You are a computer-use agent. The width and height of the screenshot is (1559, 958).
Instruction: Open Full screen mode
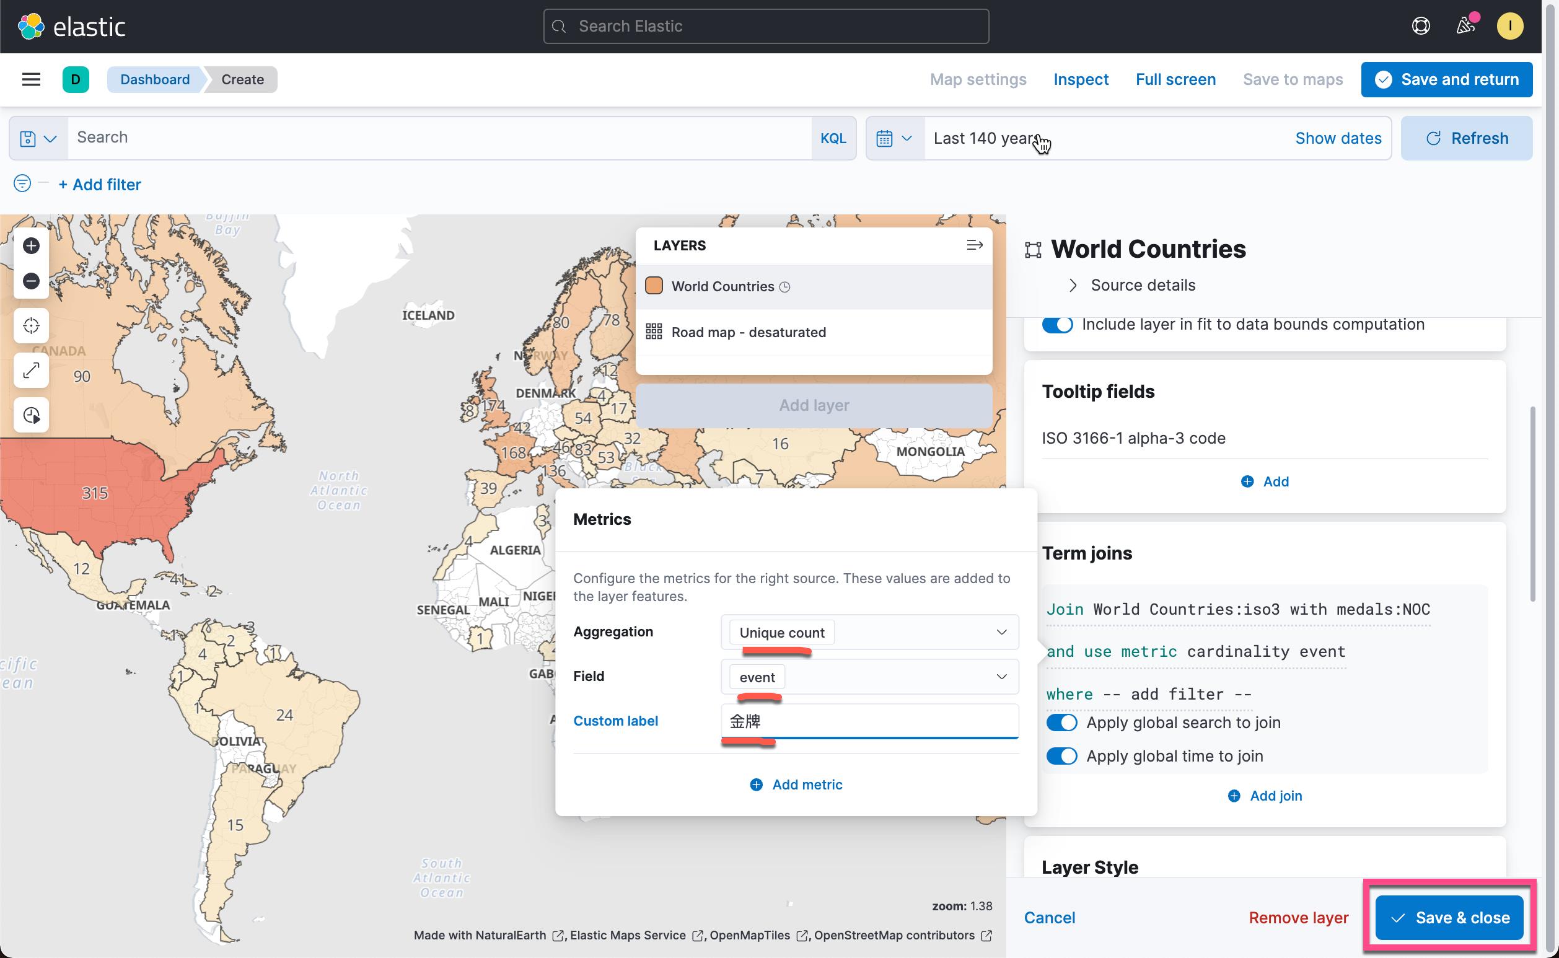(1175, 79)
